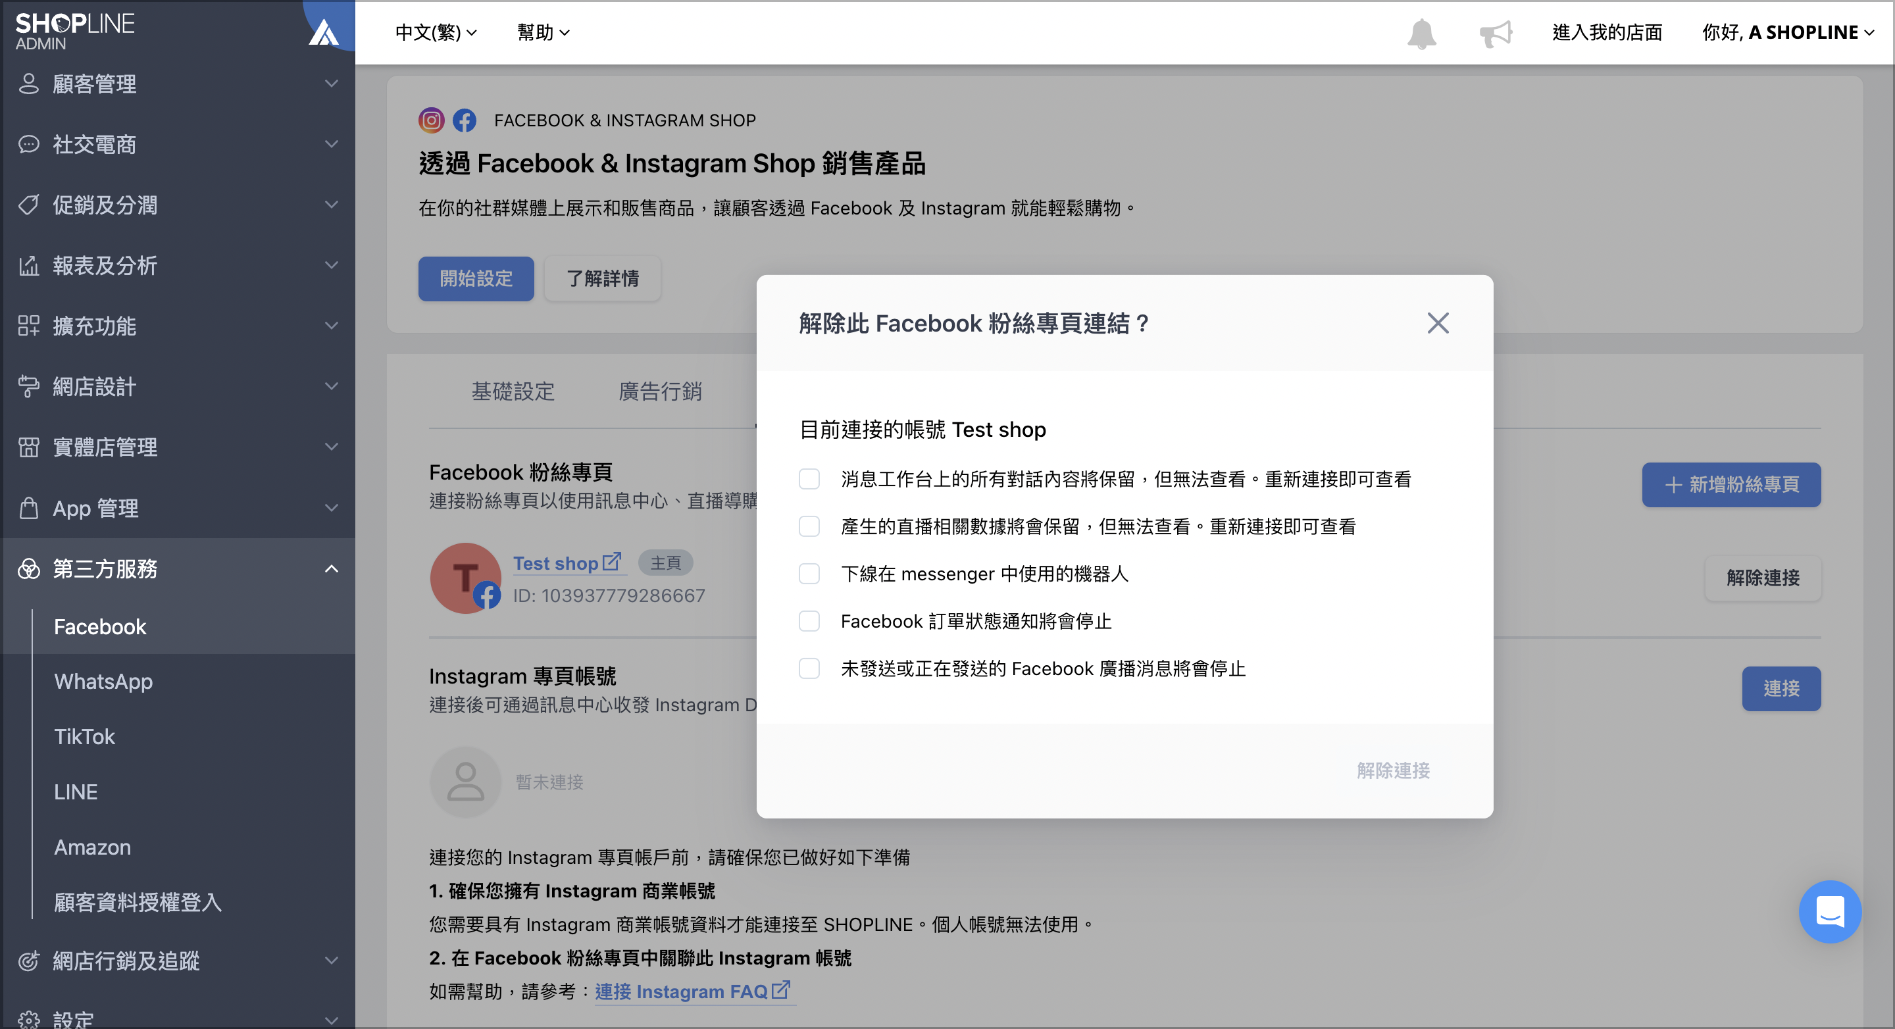The image size is (1895, 1029).
Task: Click the 了解詳情 button
Action: 603,279
